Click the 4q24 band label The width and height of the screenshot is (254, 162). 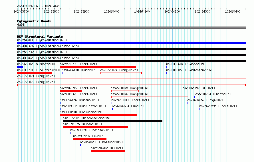tap(21, 25)
